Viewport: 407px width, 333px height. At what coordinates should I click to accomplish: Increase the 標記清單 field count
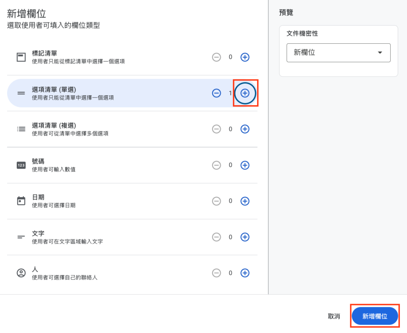click(x=245, y=57)
